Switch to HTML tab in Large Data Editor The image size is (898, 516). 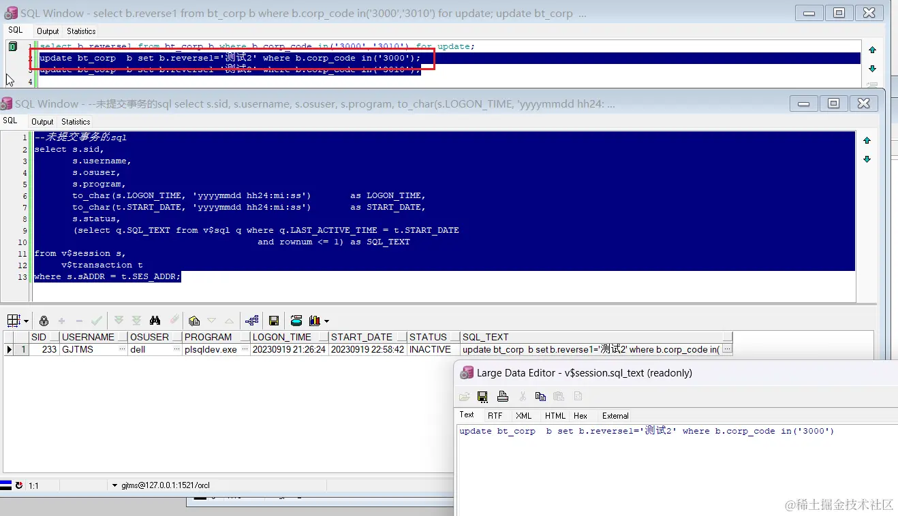(555, 415)
